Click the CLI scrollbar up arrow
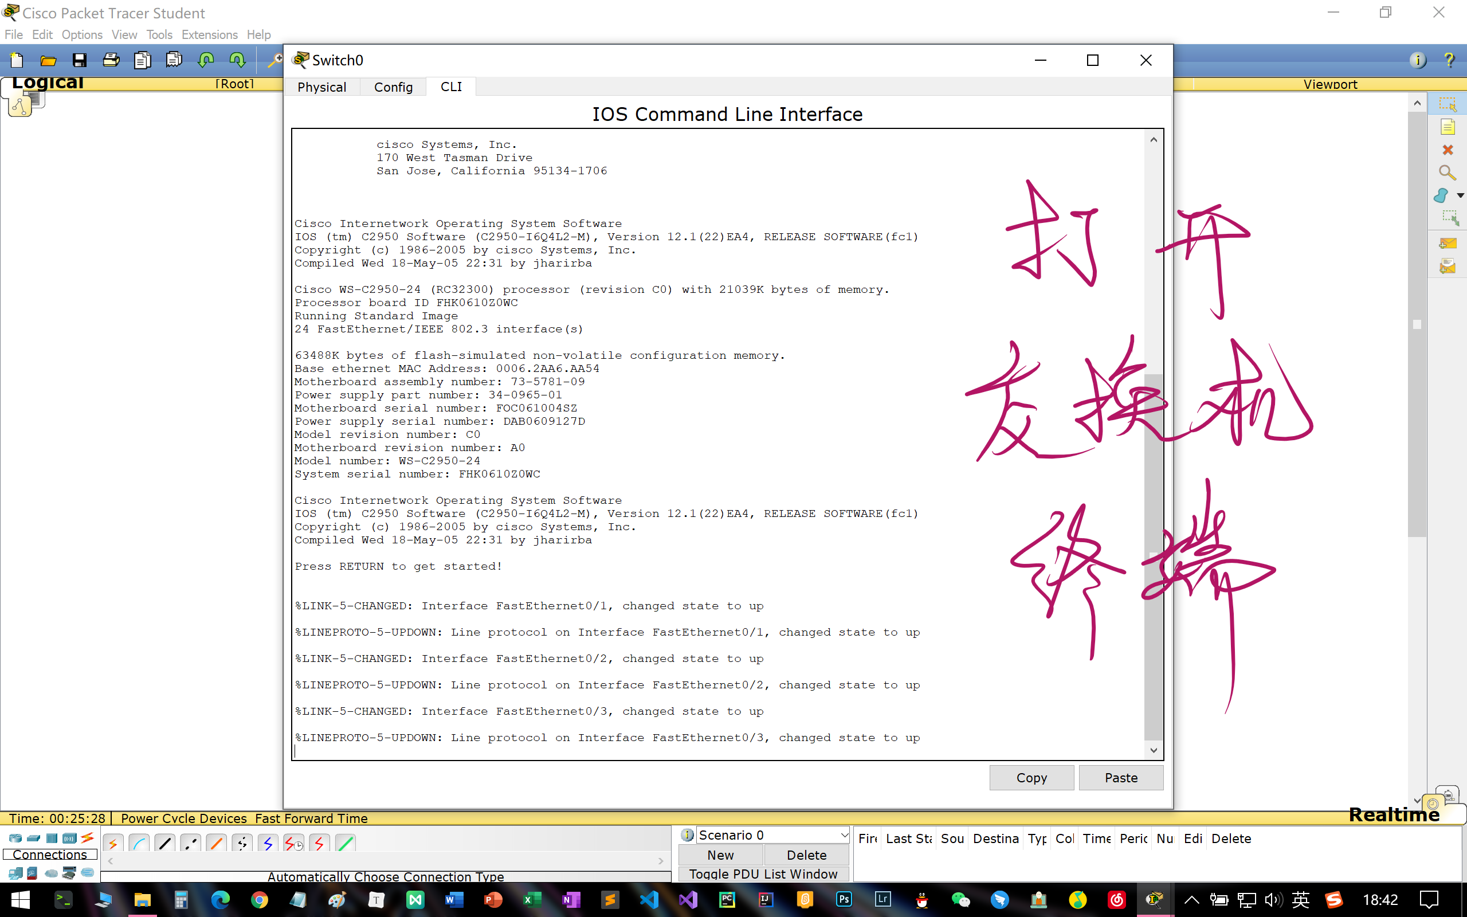The image size is (1467, 917). [1154, 140]
